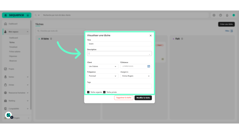Open the Client dropdown showing Léo Dubois

103,66
